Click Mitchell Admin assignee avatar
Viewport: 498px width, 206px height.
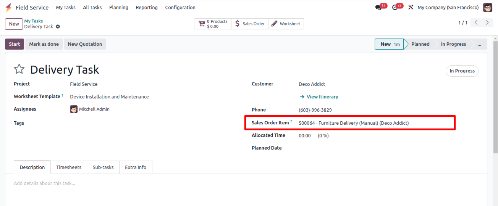pyautogui.click(x=74, y=109)
